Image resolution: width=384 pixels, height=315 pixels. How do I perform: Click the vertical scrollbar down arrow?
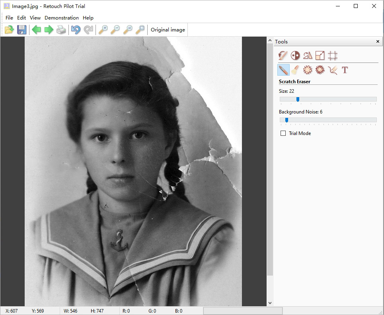pyautogui.click(x=270, y=303)
